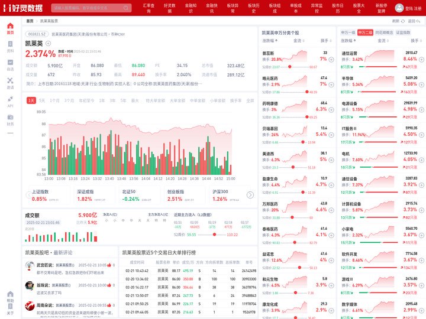Open 汇率查询 in top navigation
The image size is (426, 319).
tap(149, 8)
